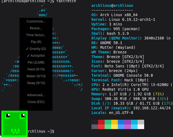
Task: Pick the dark blue color block
Action: tap(121, 122)
